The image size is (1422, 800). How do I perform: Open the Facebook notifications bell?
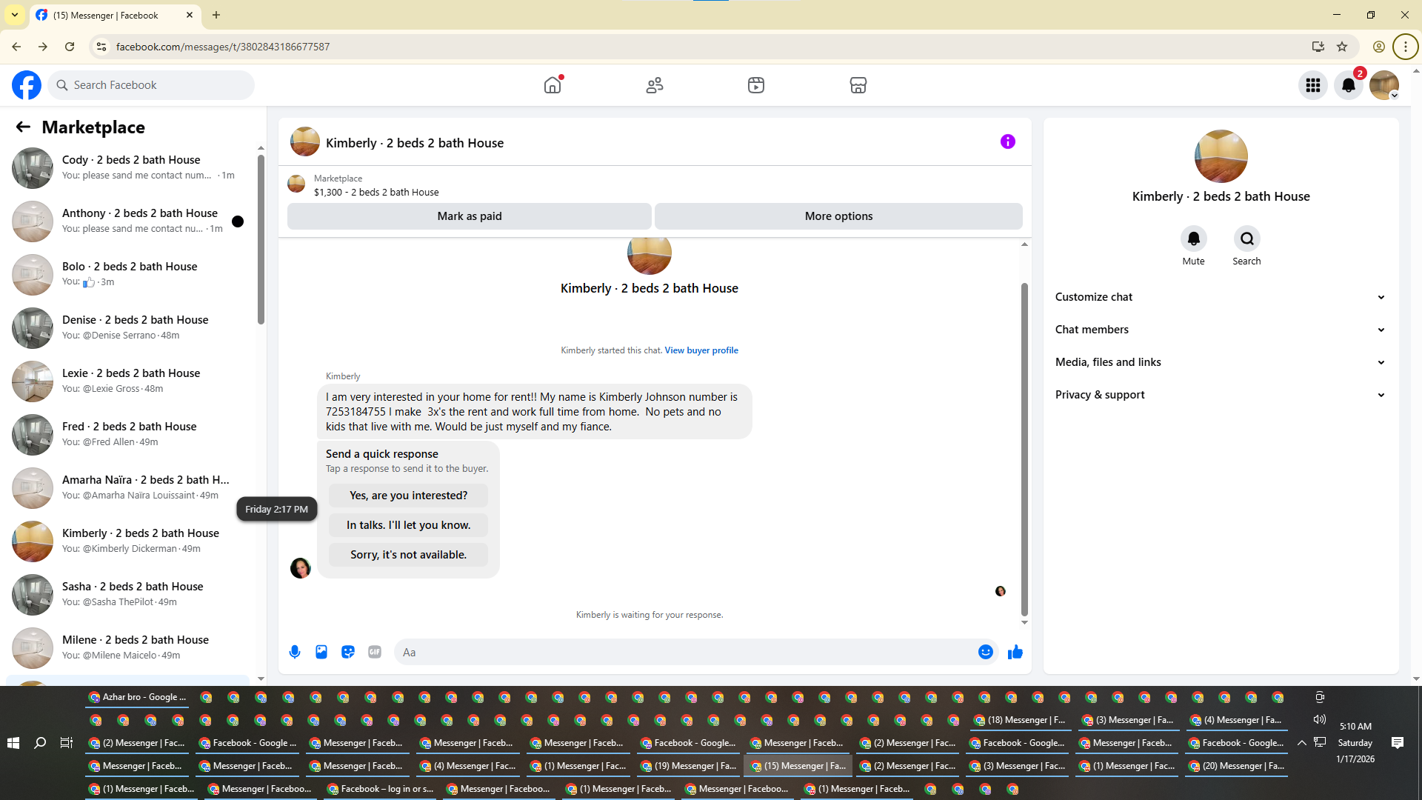click(x=1349, y=85)
